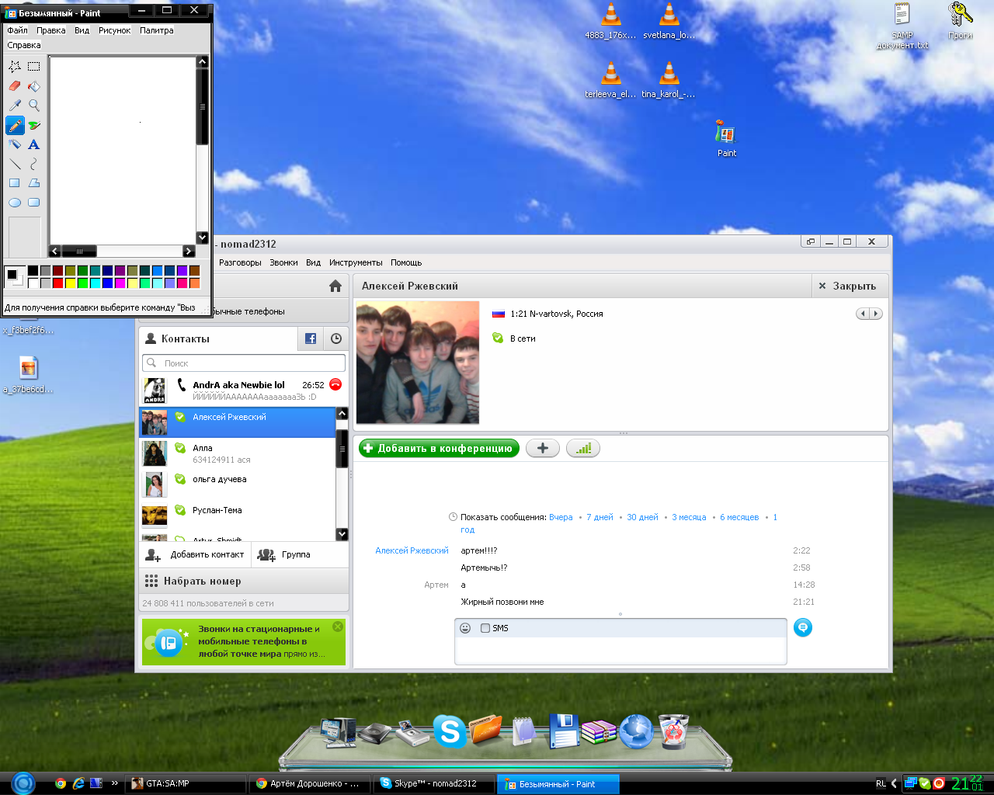Show messages from 6 месяцев link
The image size is (994, 795).
[739, 517]
